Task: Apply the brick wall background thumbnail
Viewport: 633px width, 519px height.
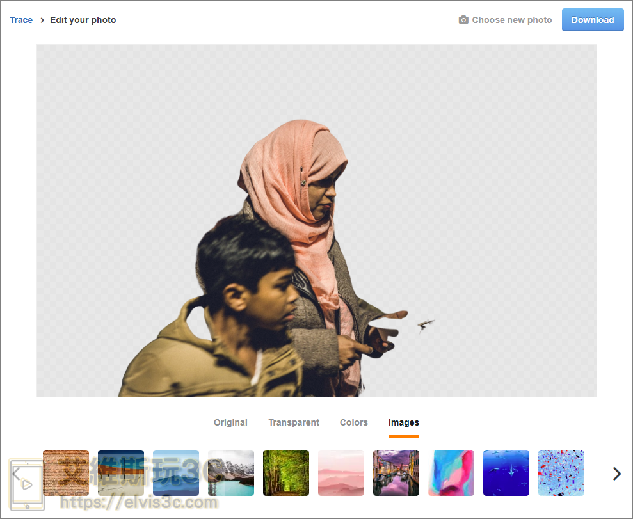Action: point(66,473)
